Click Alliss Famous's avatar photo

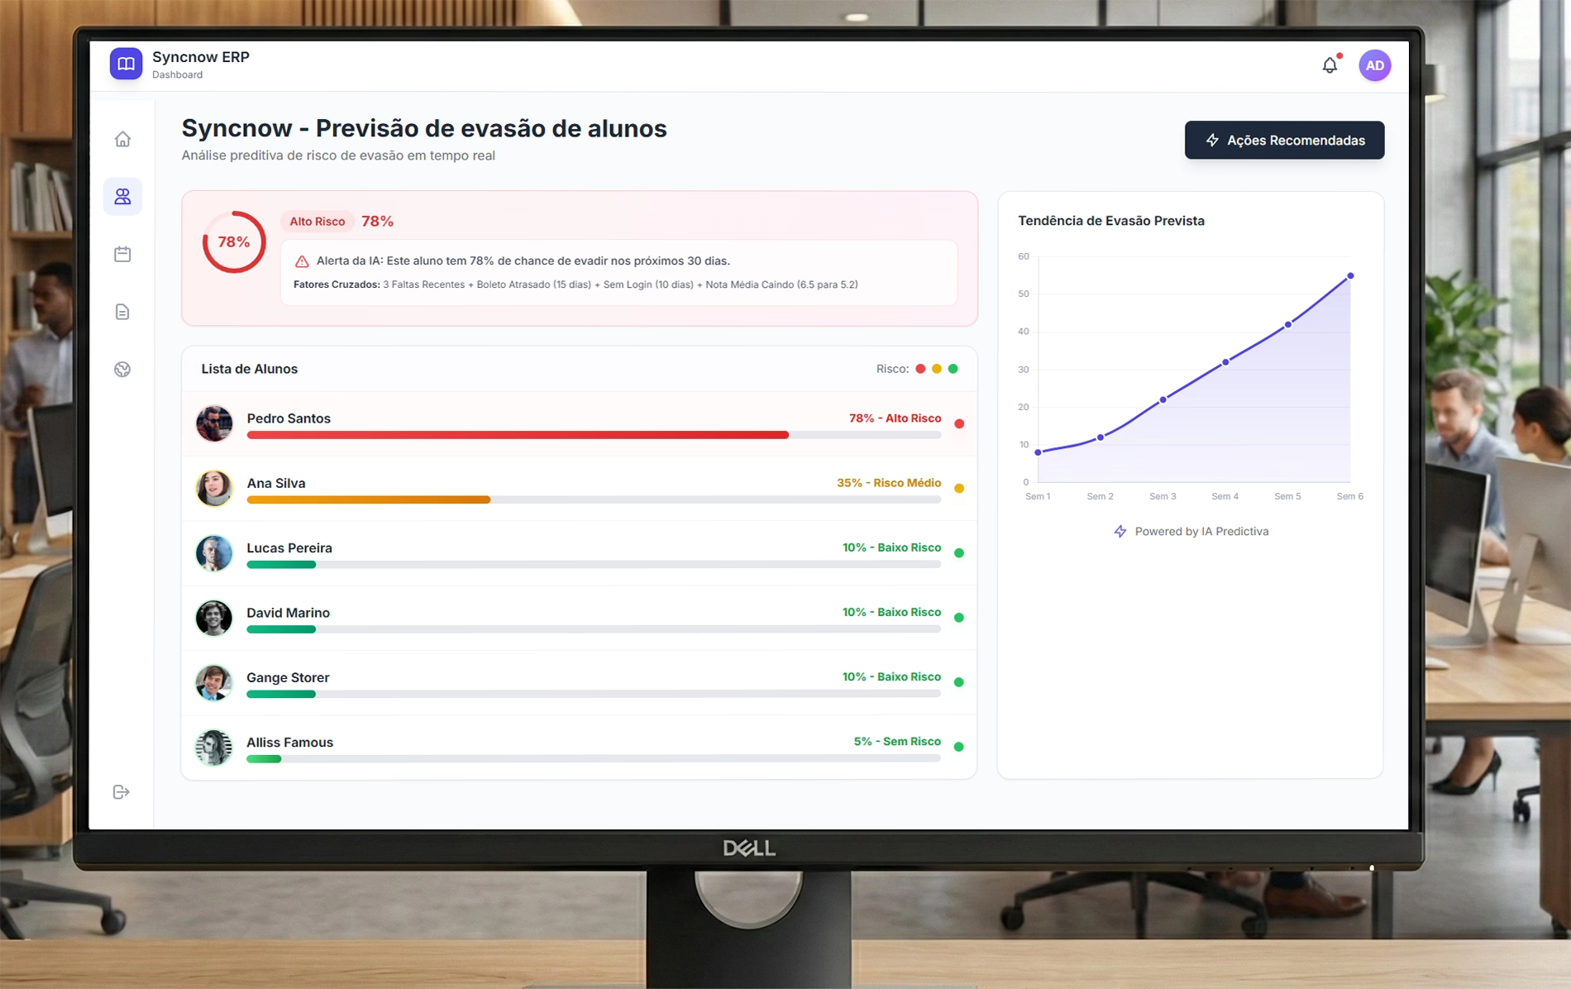point(214,748)
